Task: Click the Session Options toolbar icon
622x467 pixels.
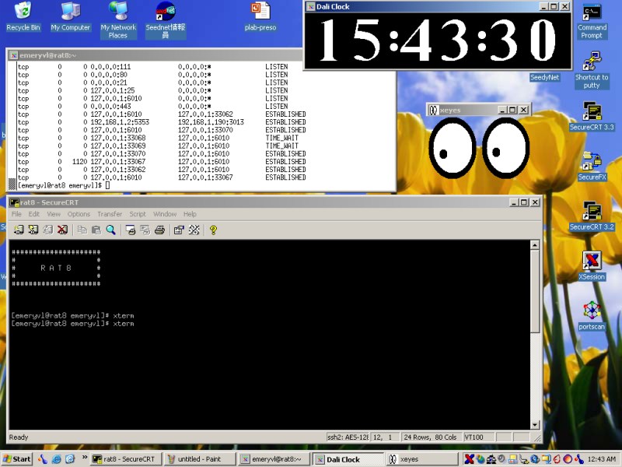Action: coord(179,230)
